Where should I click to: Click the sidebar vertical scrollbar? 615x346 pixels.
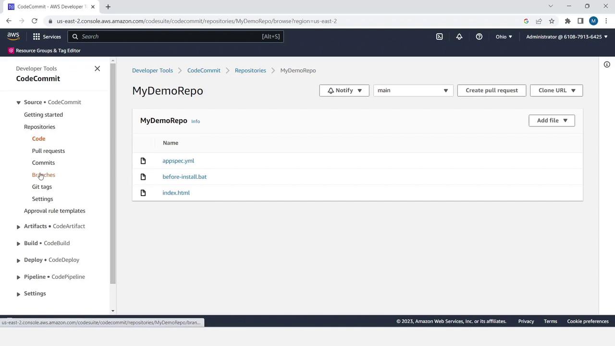113,173
